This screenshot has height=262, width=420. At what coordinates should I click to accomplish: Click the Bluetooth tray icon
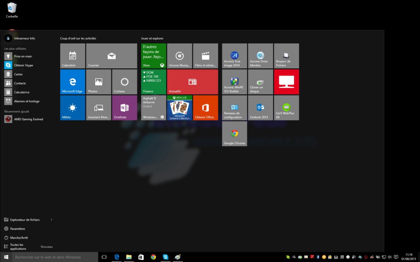pos(318,257)
